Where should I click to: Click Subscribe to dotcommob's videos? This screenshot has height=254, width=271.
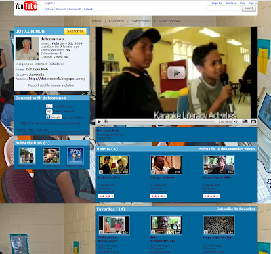click(x=227, y=148)
